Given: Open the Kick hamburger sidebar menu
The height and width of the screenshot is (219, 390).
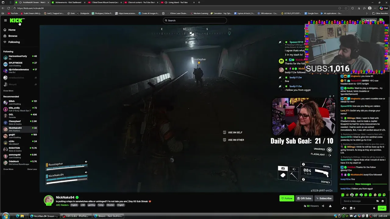Looking at the screenshot, I should (x=5, y=20).
